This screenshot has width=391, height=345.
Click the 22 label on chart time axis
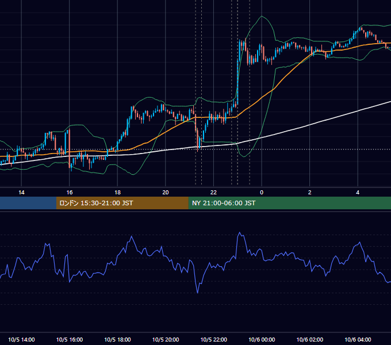[213, 193]
